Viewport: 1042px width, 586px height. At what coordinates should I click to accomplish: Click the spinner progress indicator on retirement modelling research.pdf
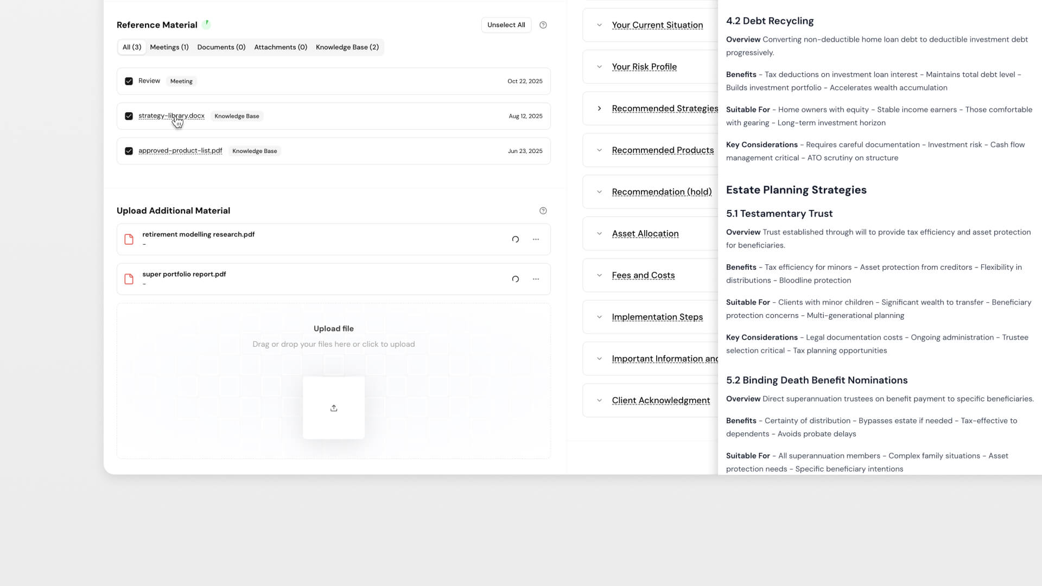click(515, 239)
